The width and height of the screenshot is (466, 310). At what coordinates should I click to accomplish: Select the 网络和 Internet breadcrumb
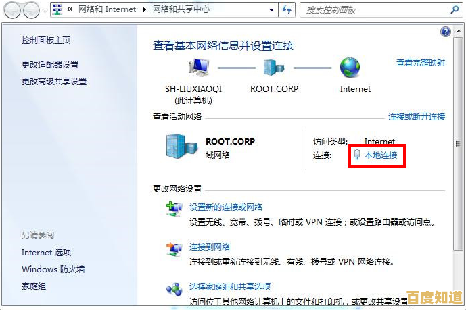tap(108, 9)
